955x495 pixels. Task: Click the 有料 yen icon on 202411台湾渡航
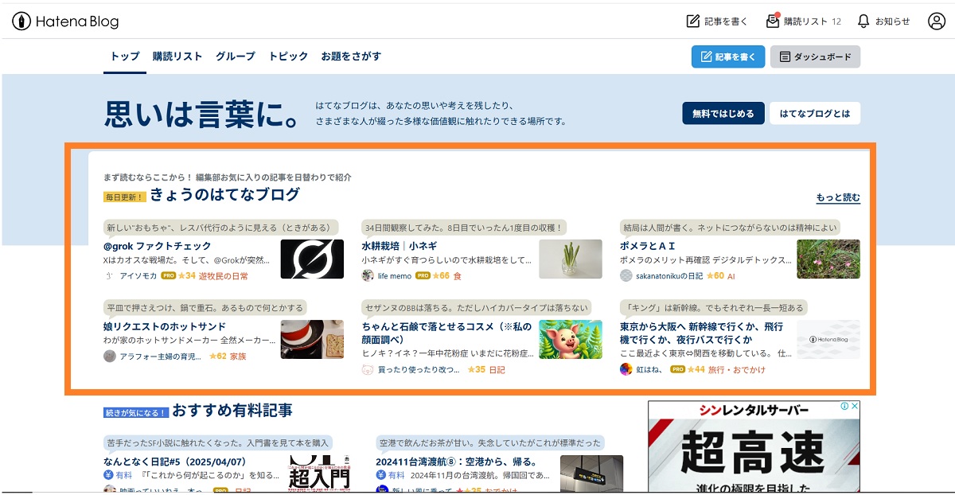tap(381, 475)
